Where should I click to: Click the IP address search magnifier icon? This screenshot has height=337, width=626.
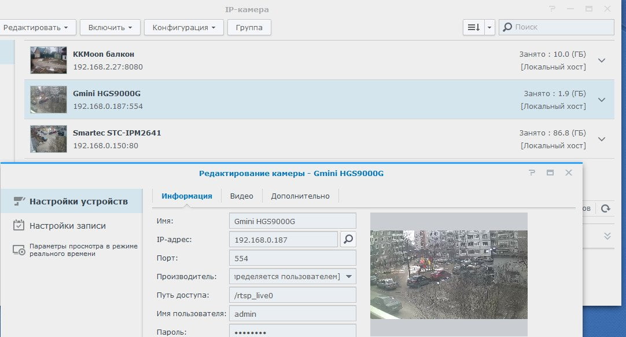click(x=348, y=240)
